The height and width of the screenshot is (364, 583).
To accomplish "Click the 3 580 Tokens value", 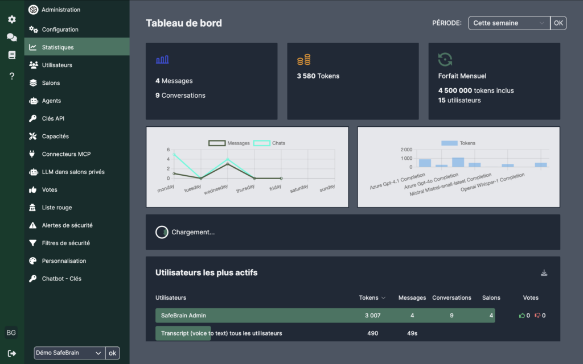I will pyautogui.click(x=318, y=76).
